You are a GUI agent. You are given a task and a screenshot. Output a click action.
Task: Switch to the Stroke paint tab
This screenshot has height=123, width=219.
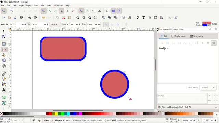point(178,36)
